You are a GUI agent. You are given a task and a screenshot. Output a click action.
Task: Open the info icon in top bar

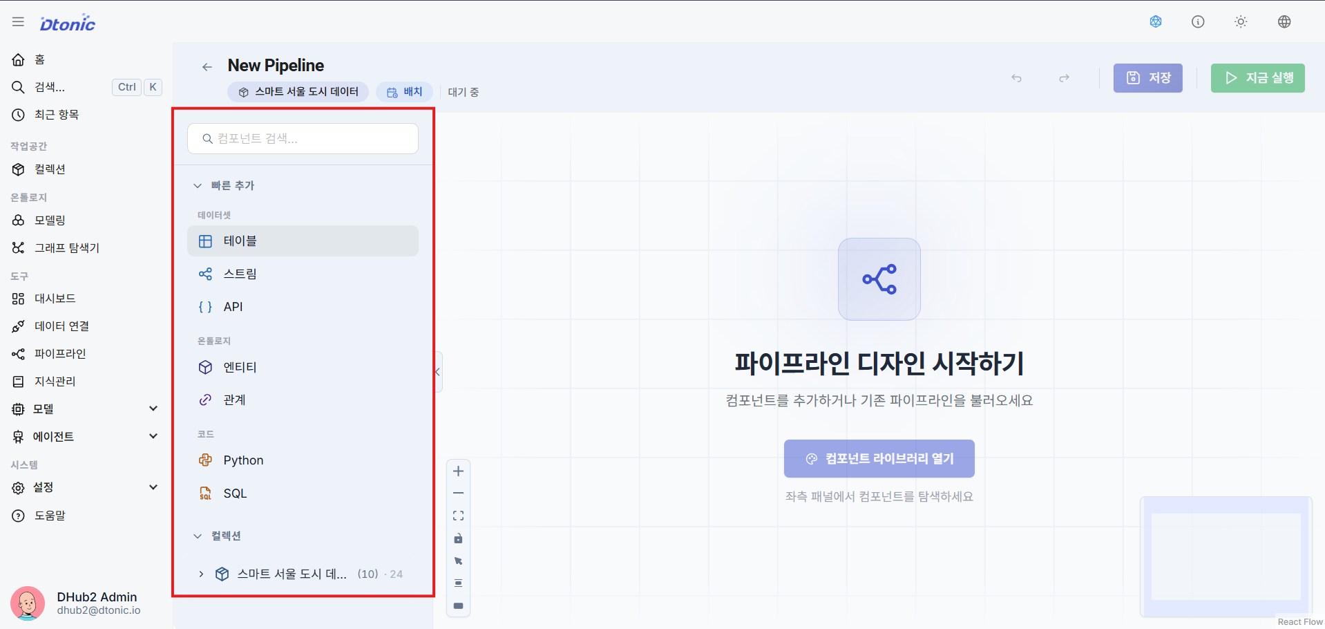tap(1198, 21)
